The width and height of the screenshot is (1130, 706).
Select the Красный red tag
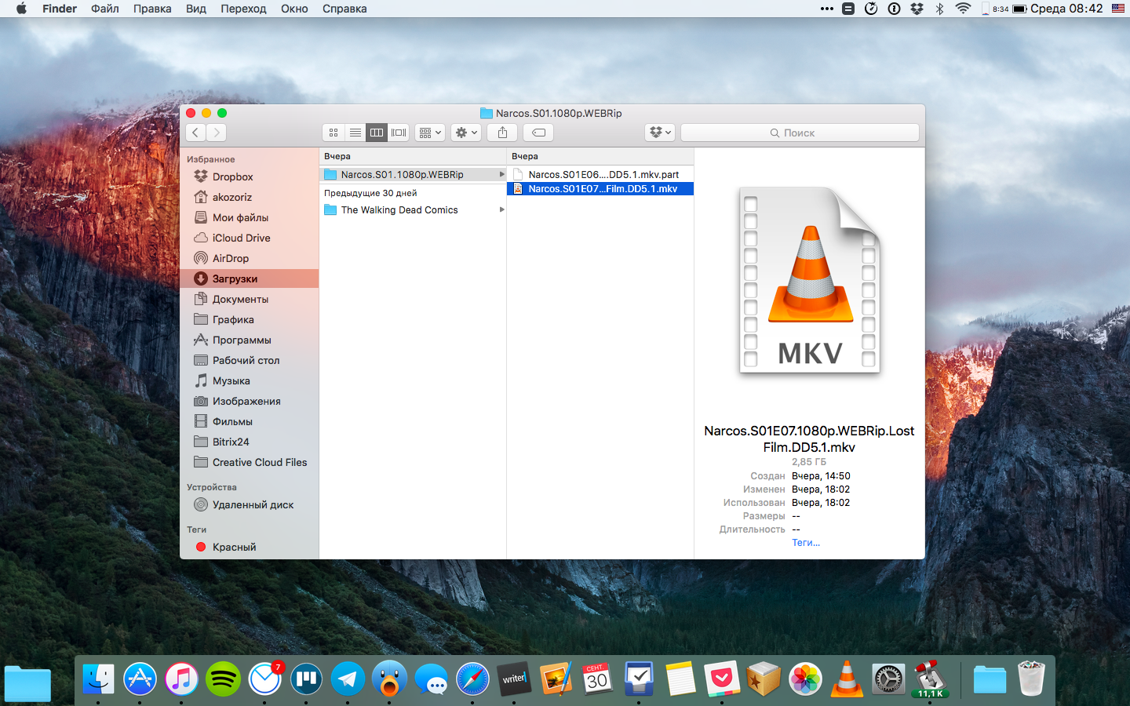(234, 547)
